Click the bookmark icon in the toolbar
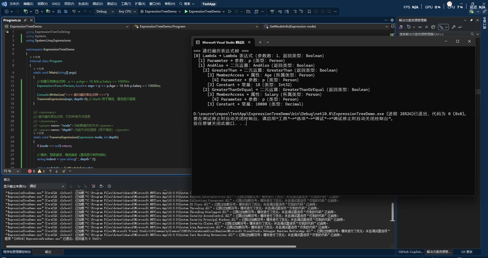This screenshot has height=258, width=488. click(309, 11)
